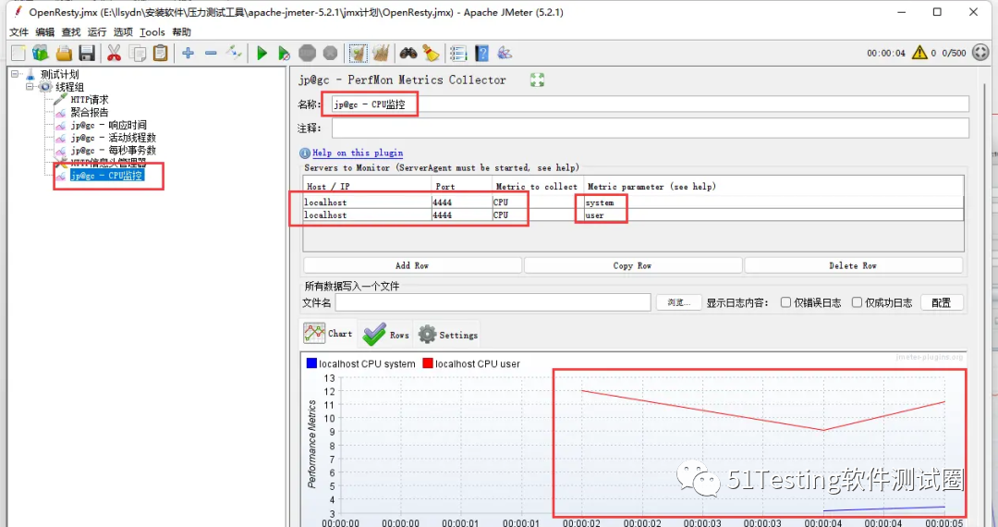Switch to the Settings tab
Viewport: 998px width, 527px height.
[447, 335]
